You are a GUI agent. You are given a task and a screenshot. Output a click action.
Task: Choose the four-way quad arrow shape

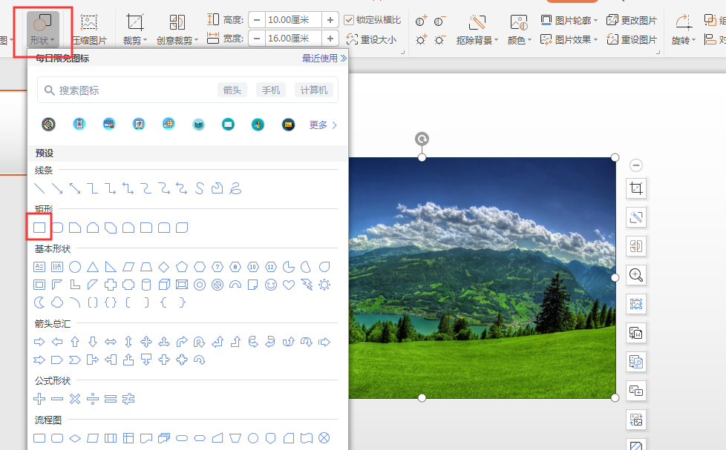tap(146, 342)
